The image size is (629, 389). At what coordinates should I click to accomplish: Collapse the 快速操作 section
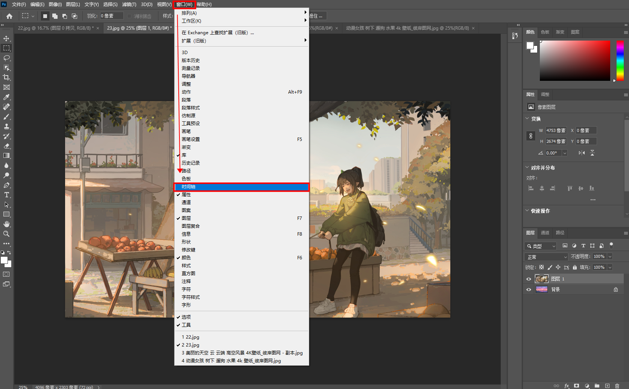click(x=527, y=210)
